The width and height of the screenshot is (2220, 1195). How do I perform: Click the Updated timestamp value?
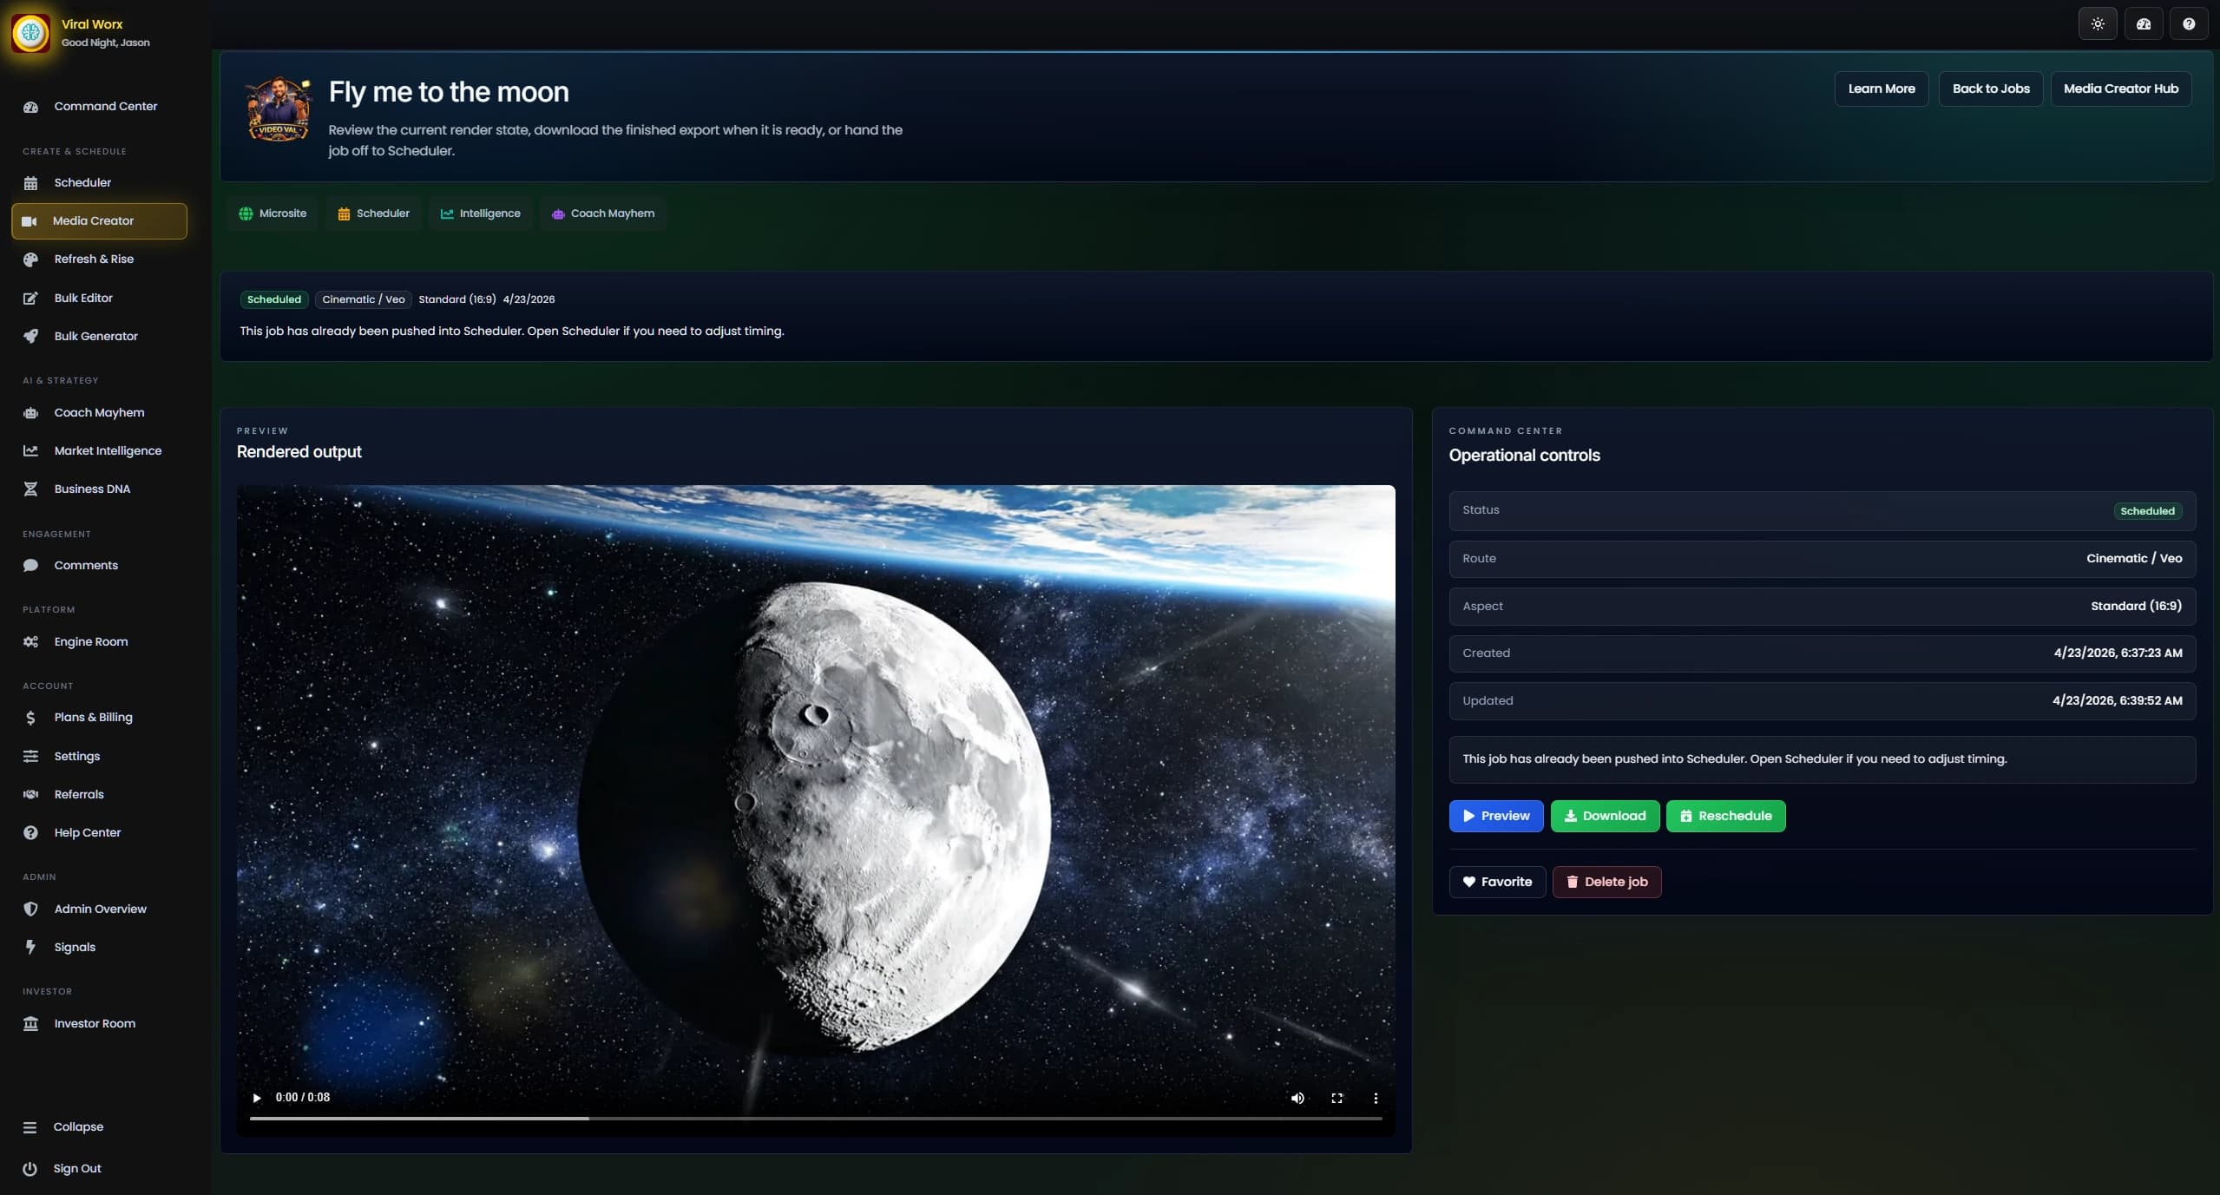[2117, 701]
